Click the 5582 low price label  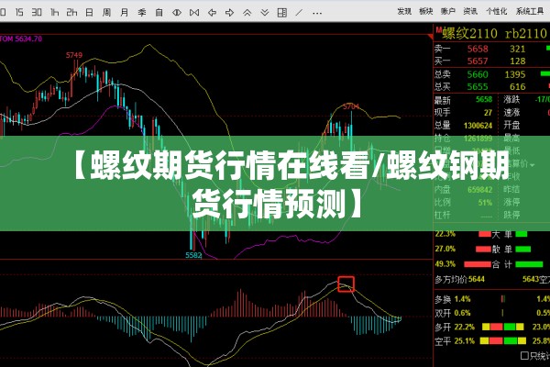coord(193,255)
